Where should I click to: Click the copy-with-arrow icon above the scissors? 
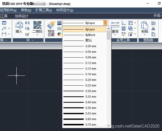[153, 23]
